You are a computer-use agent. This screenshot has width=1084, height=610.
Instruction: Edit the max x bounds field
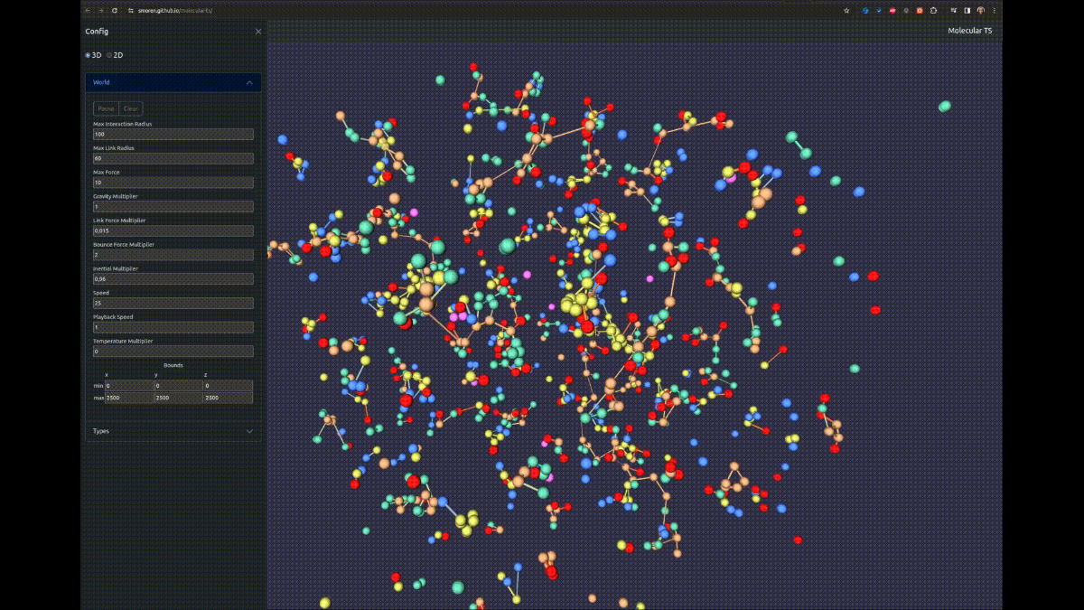(128, 398)
